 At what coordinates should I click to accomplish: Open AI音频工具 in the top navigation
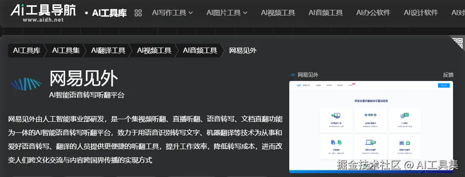pyautogui.click(x=326, y=13)
